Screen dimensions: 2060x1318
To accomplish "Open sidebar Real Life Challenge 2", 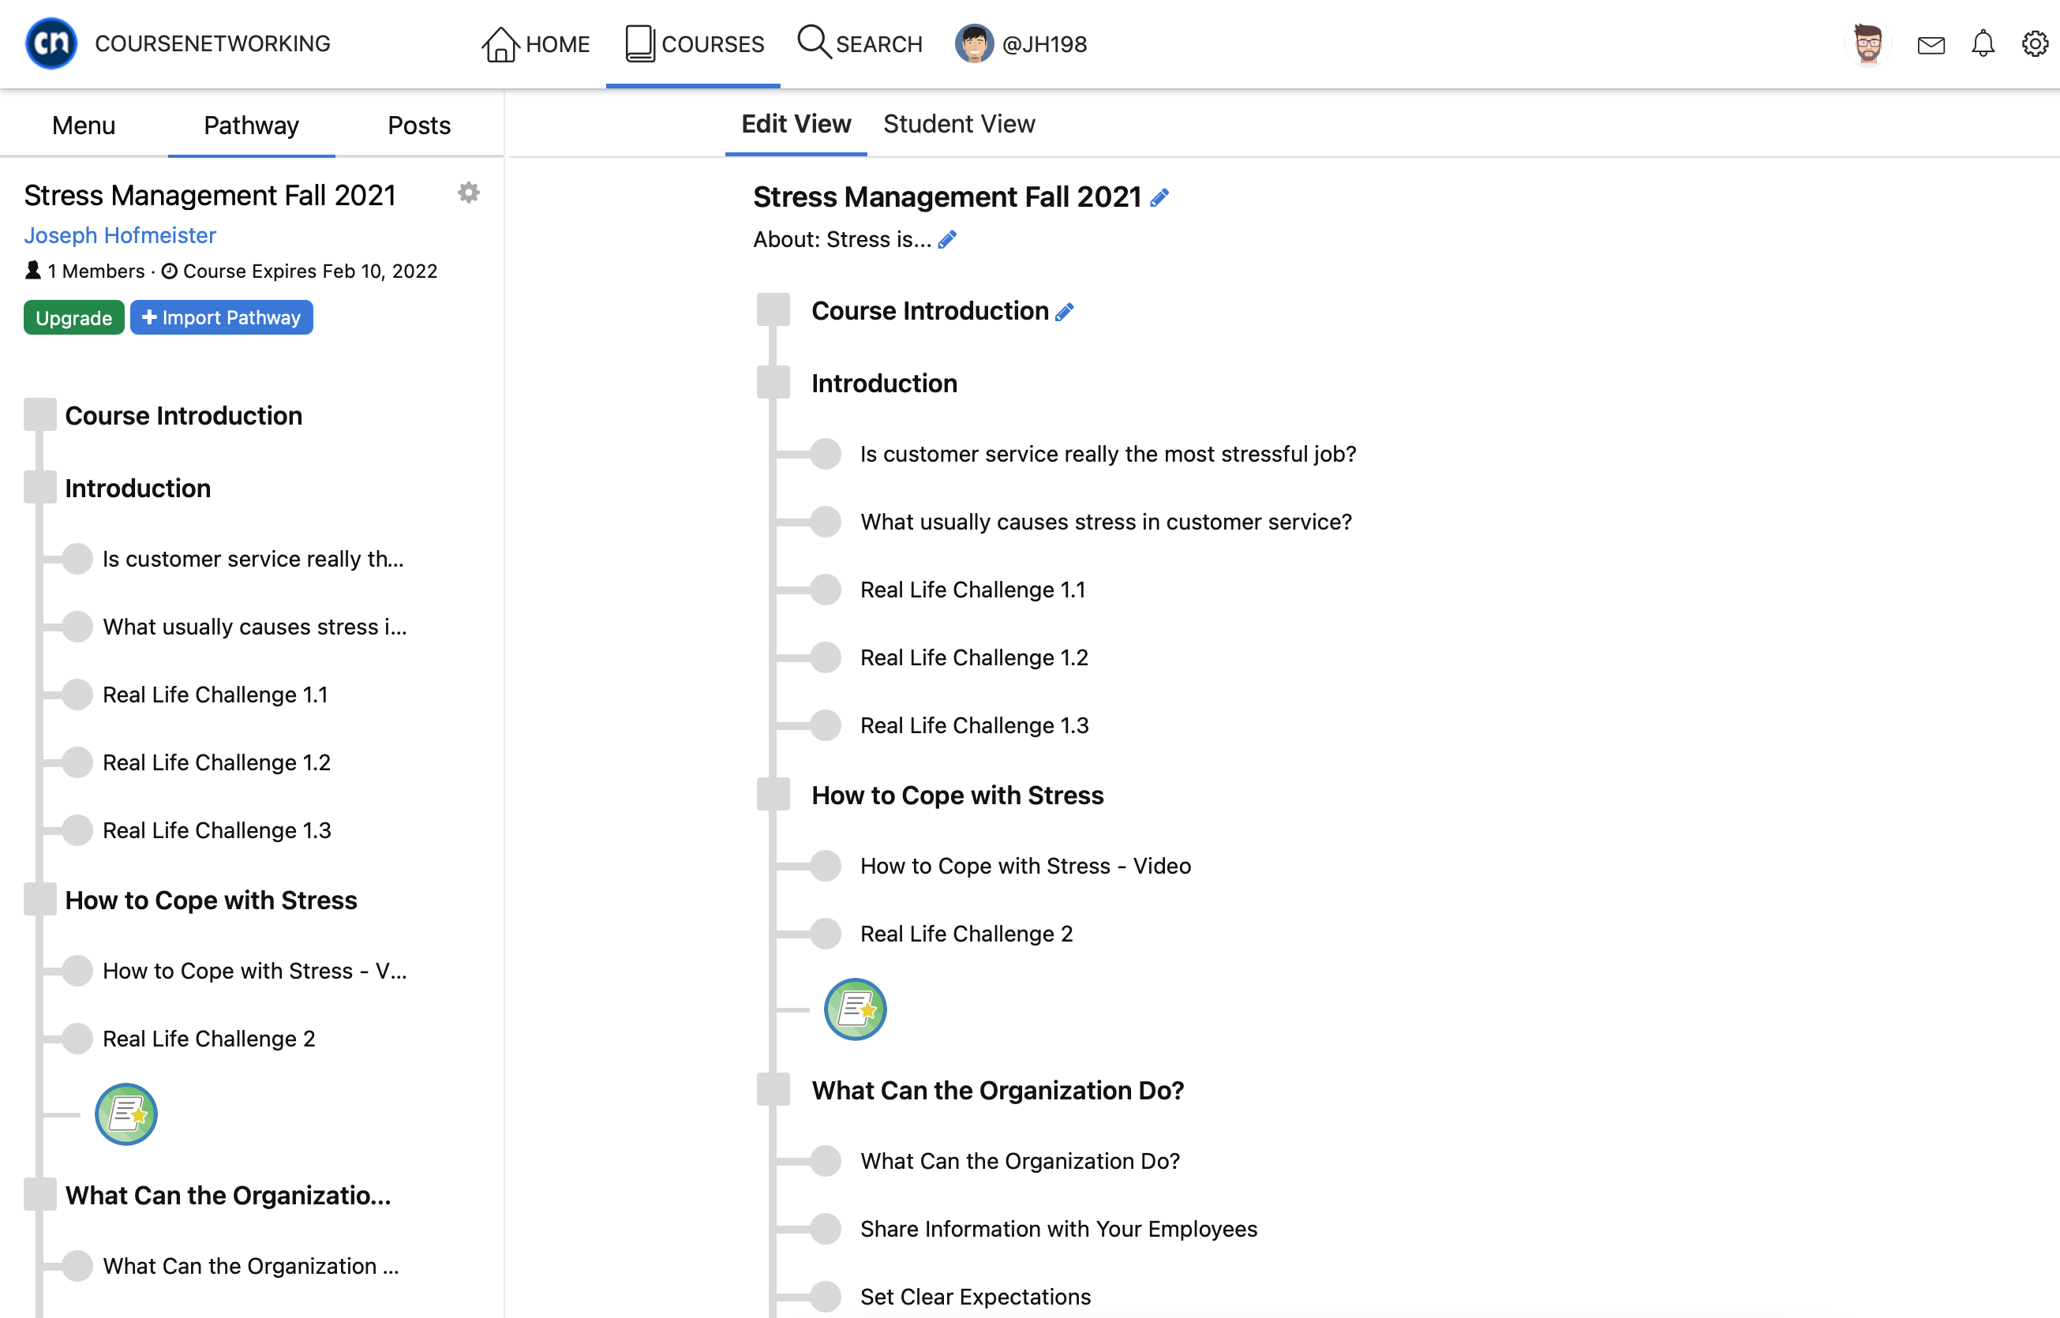I will click(210, 1038).
